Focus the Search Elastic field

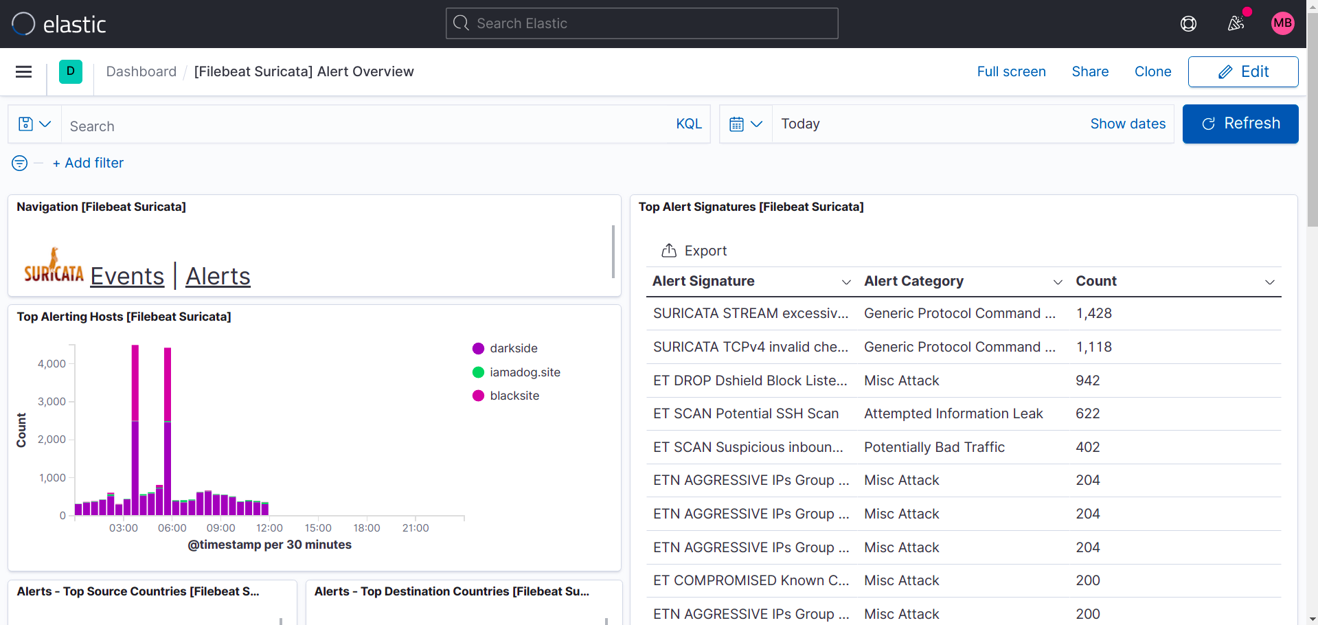(x=641, y=23)
